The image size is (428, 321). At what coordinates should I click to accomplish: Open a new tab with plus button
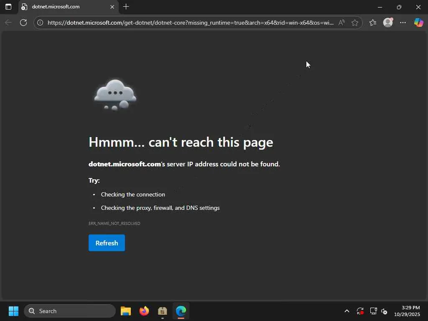pos(126,7)
